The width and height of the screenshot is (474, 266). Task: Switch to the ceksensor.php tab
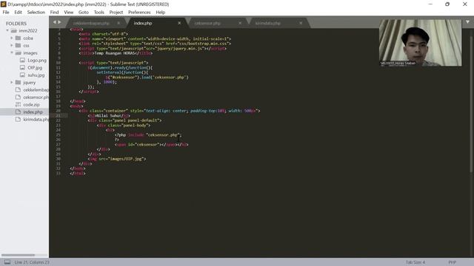click(x=207, y=23)
